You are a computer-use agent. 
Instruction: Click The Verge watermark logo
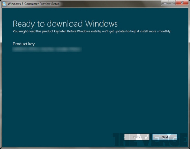(x=150, y=139)
